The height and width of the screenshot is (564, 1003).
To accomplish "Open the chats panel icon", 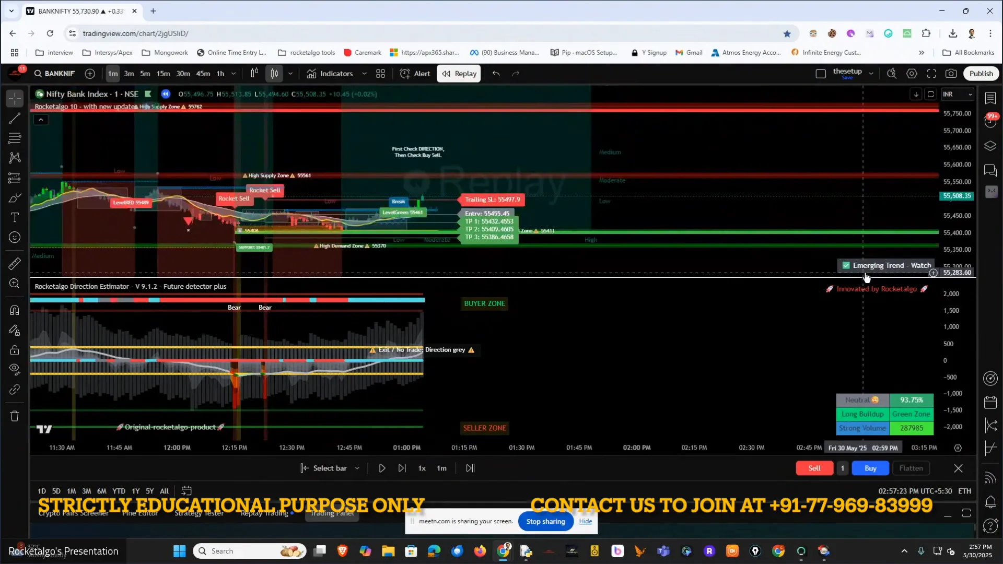I will 990,170.
